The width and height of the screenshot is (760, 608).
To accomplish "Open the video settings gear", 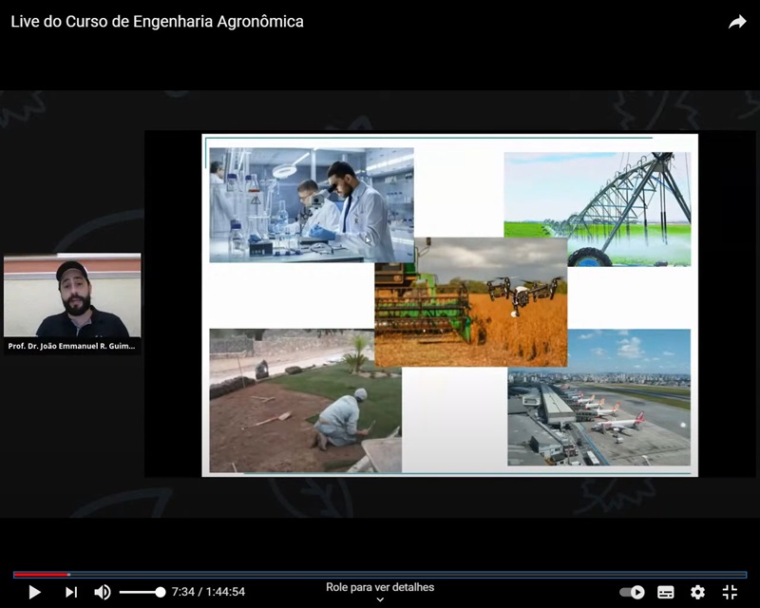I will pos(697,592).
